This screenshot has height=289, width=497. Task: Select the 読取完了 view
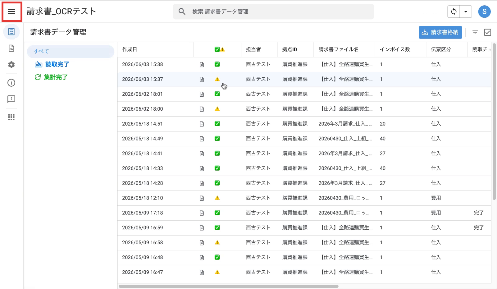(52, 64)
